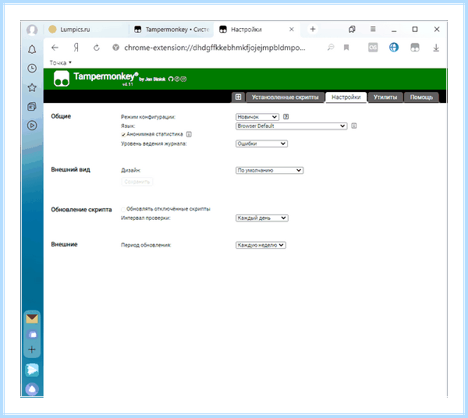Open Помощь tab
The height and width of the screenshot is (418, 468).
click(421, 97)
